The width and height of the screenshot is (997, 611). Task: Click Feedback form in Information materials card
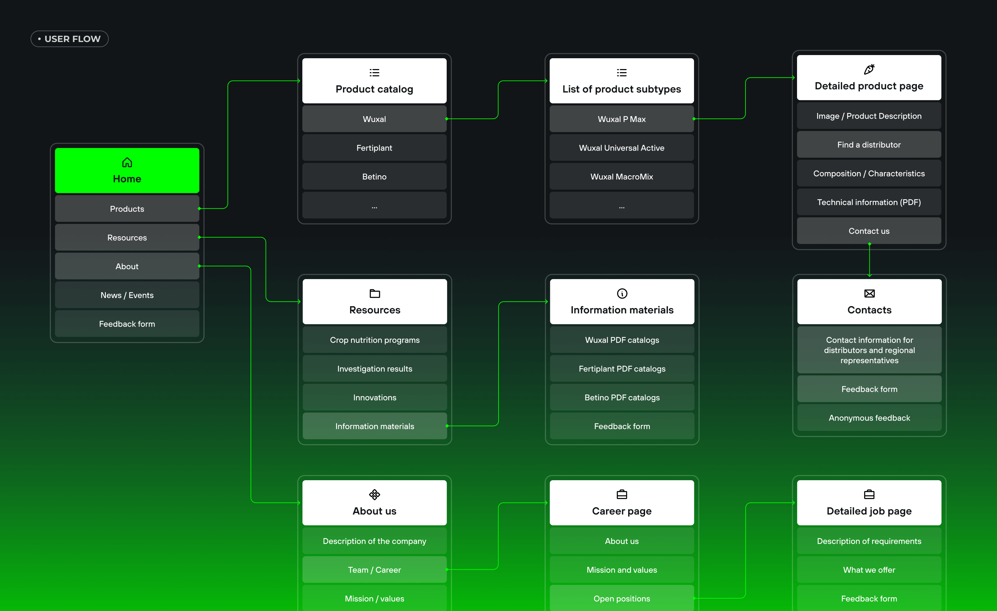pyautogui.click(x=622, y=425)
